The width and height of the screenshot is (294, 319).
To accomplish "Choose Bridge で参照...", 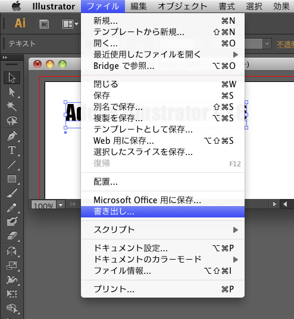I will point(162,66).
